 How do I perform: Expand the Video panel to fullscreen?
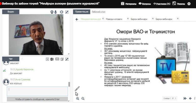(x=67, y=12)
